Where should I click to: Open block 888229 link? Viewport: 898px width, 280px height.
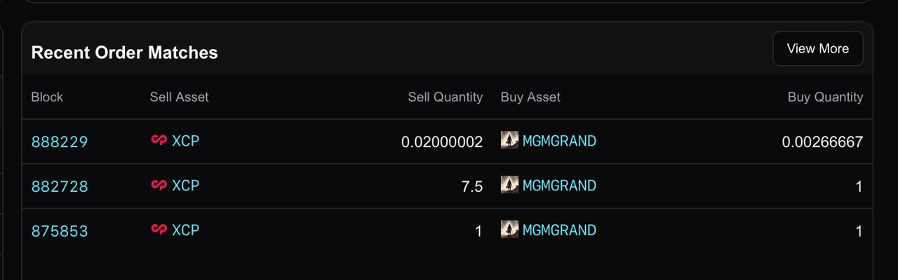[60, 142]
